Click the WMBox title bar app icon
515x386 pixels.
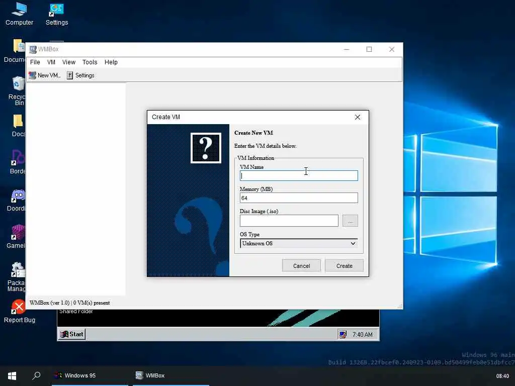pos(33,49)
